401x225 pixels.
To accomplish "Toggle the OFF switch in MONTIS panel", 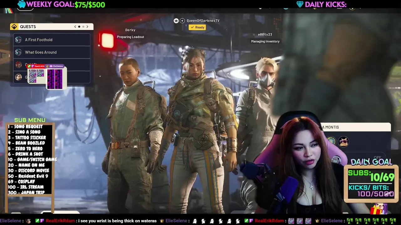I will [378, 158].
